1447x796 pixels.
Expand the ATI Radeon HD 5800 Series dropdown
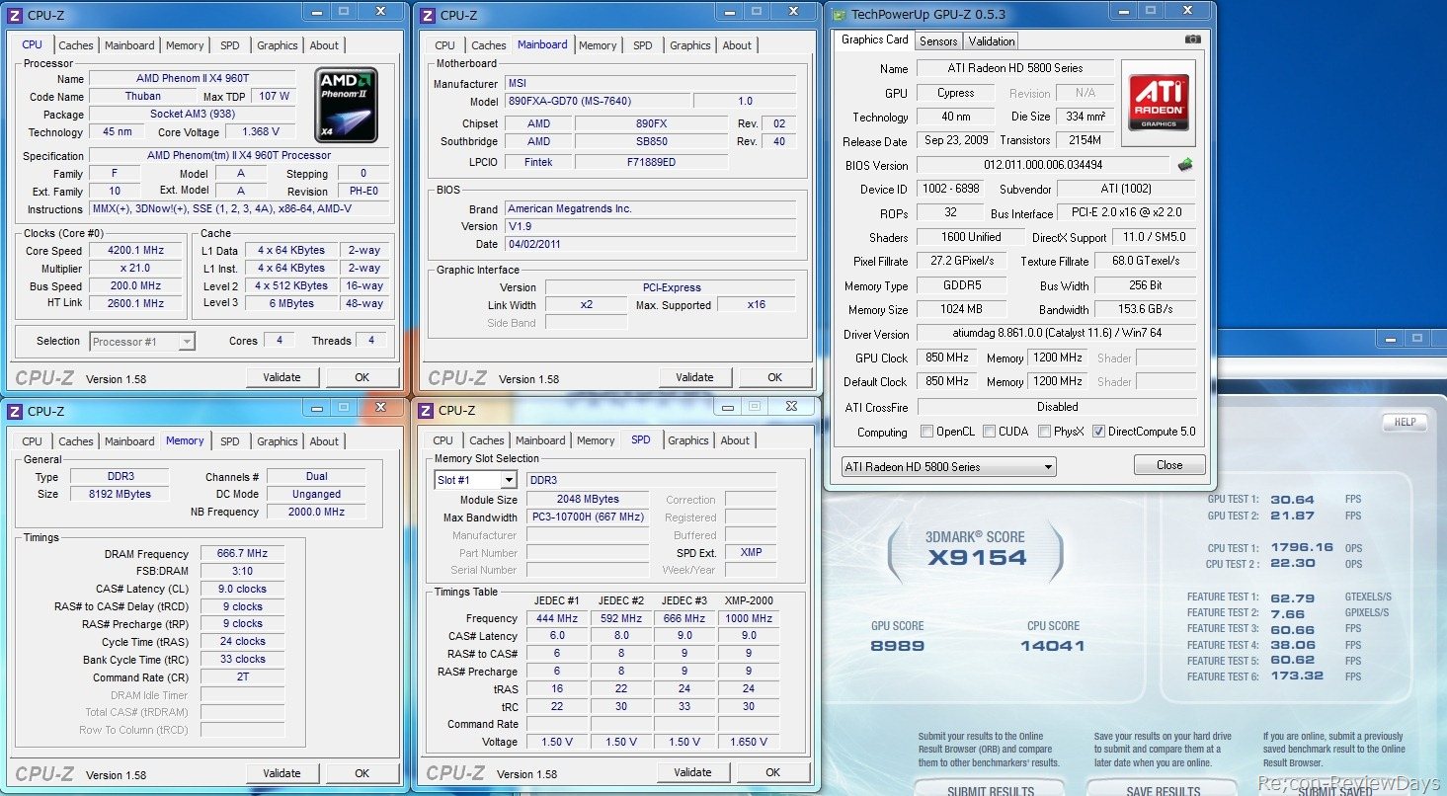(x=948, y=467)
